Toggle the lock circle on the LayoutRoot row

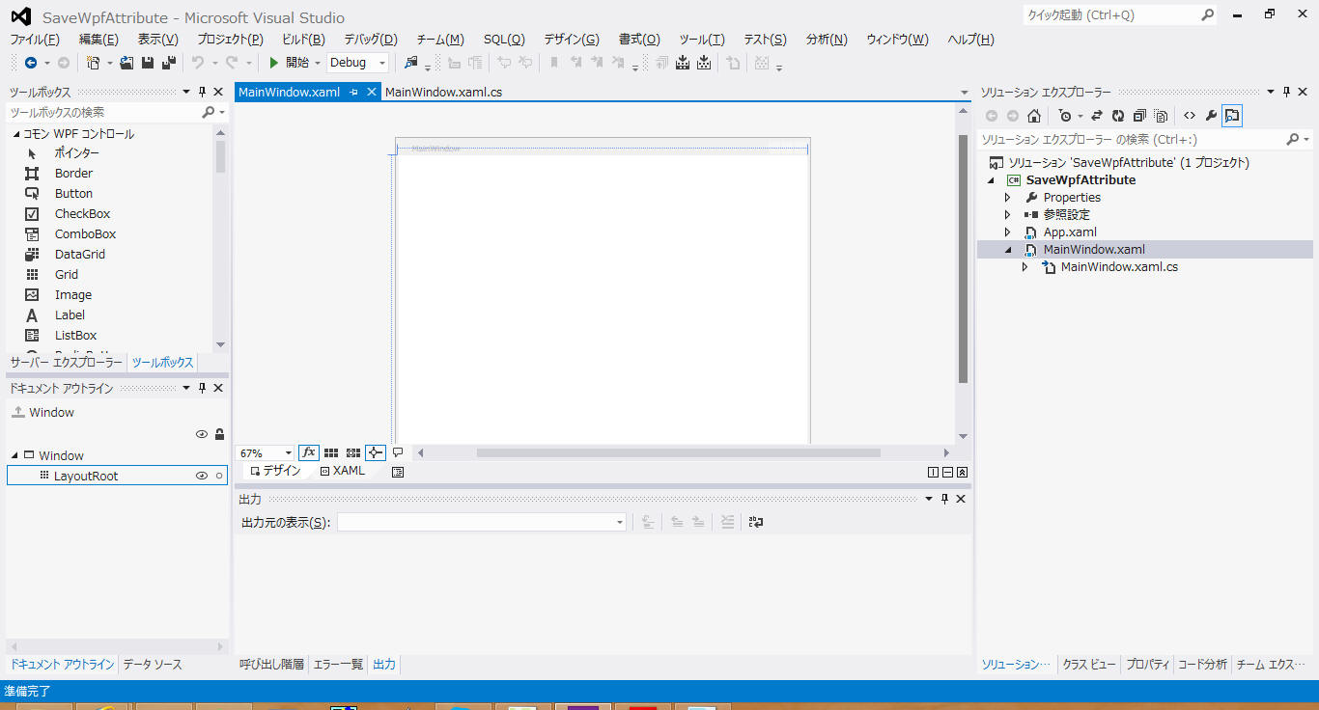click(219, 476)
